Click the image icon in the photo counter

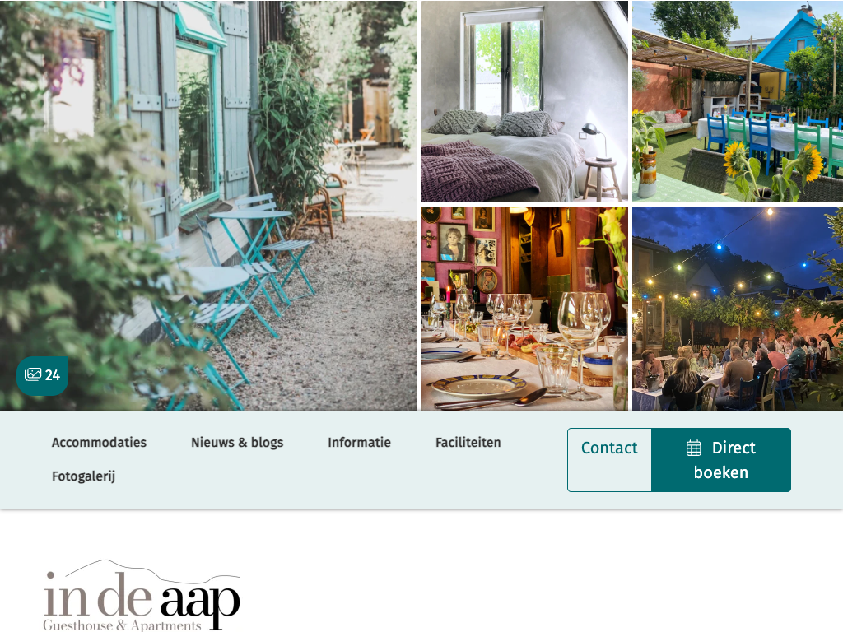pyautogui.click(x=33, y=374)
